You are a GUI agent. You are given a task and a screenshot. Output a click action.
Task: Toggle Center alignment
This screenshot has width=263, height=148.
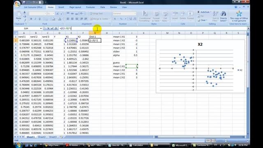[x=72, y=19]
